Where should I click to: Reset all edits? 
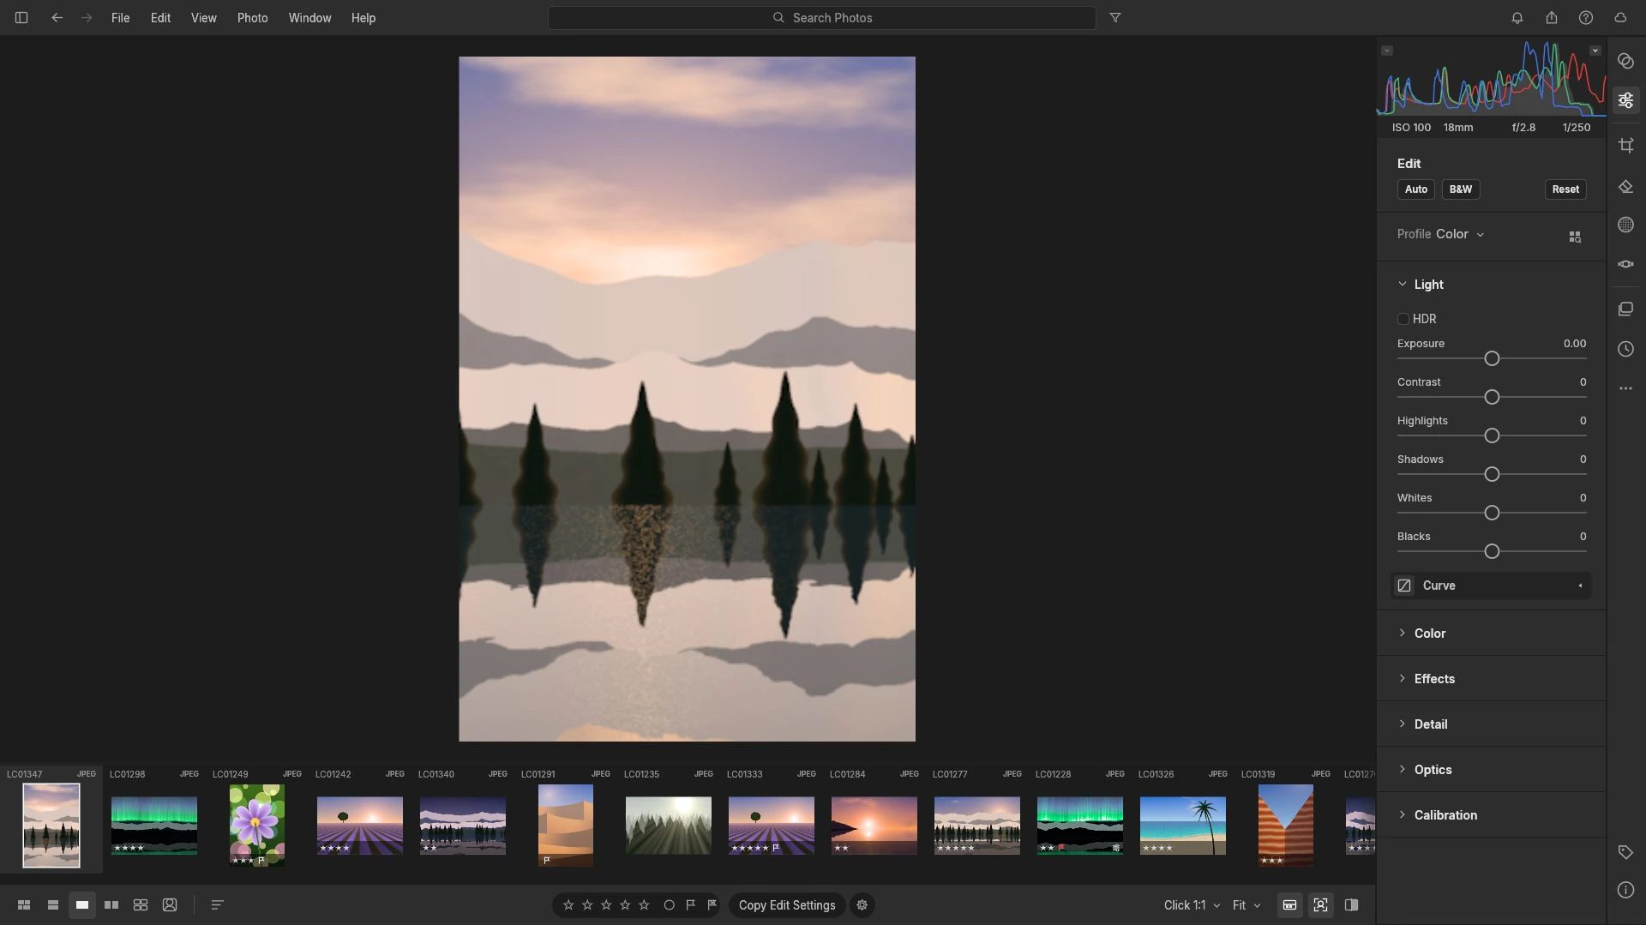1565,189
